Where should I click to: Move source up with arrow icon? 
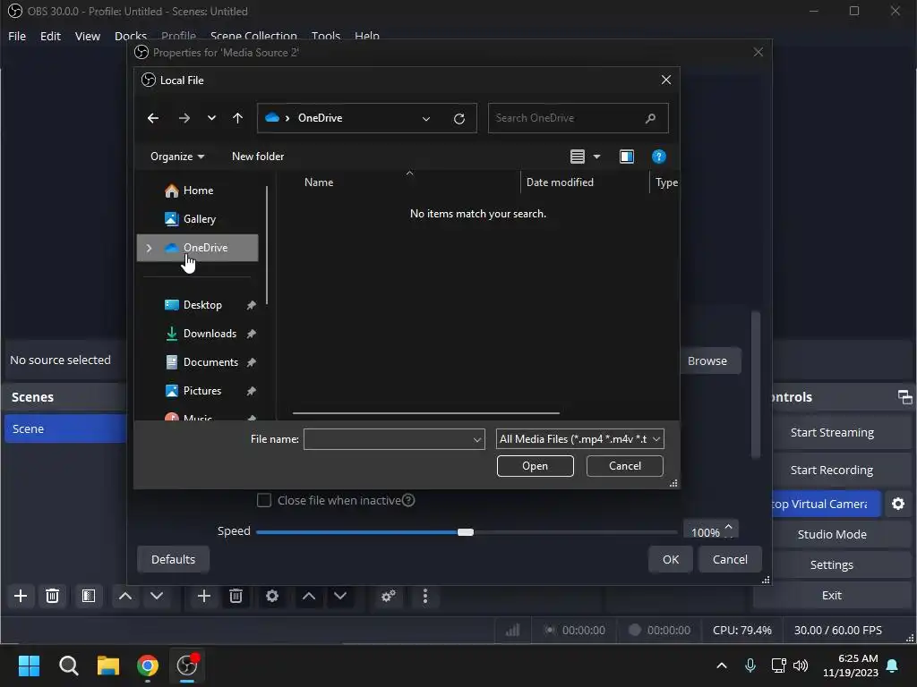(x=309, y=597)
